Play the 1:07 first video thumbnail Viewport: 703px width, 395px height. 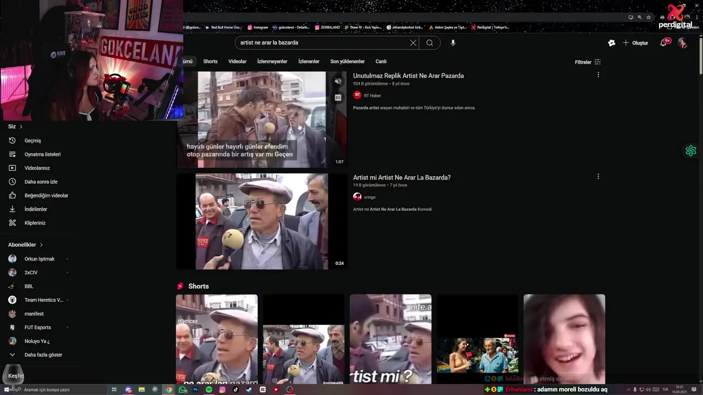(261, 120)
